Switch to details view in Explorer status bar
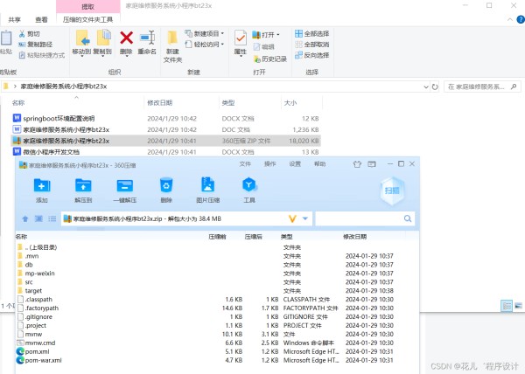Screen dimensions: 525x374 pyautogui.click(x=507, y=306)
